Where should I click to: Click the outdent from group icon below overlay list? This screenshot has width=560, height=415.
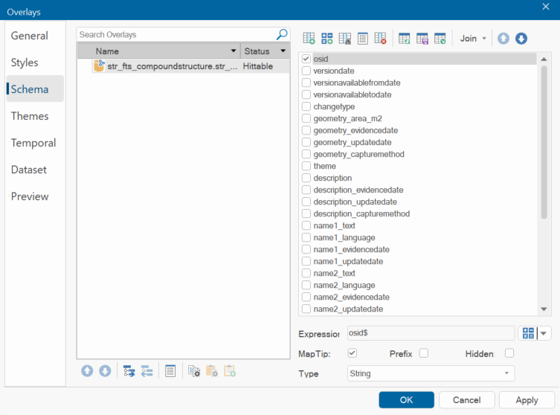click(147, 371)
